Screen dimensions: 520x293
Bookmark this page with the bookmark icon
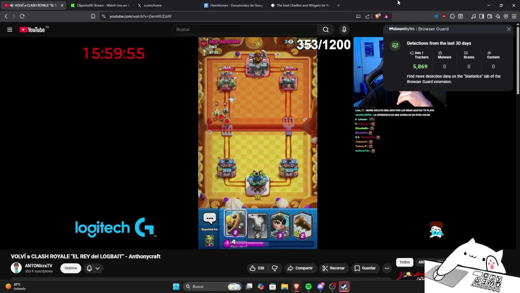93,16
